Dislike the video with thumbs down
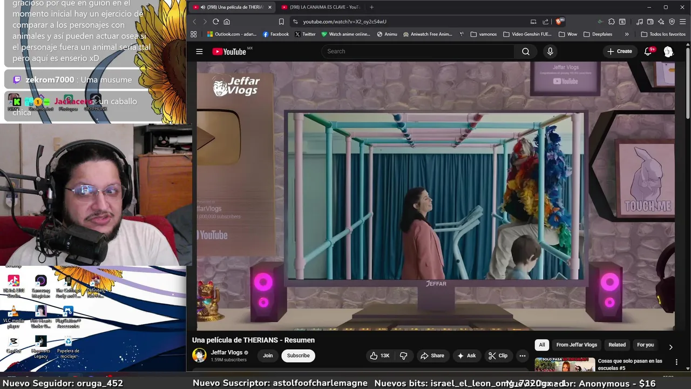 (403, 356)
